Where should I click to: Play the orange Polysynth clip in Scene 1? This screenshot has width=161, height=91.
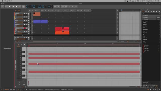point(34,13)
